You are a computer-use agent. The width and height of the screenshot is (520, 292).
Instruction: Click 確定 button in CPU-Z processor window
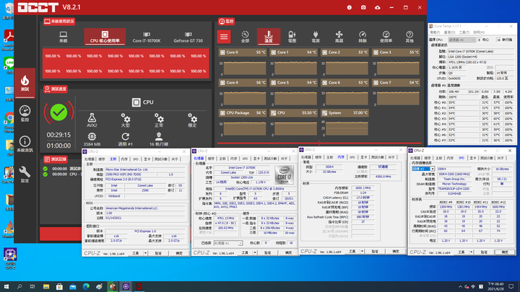(x=288, y=252)
